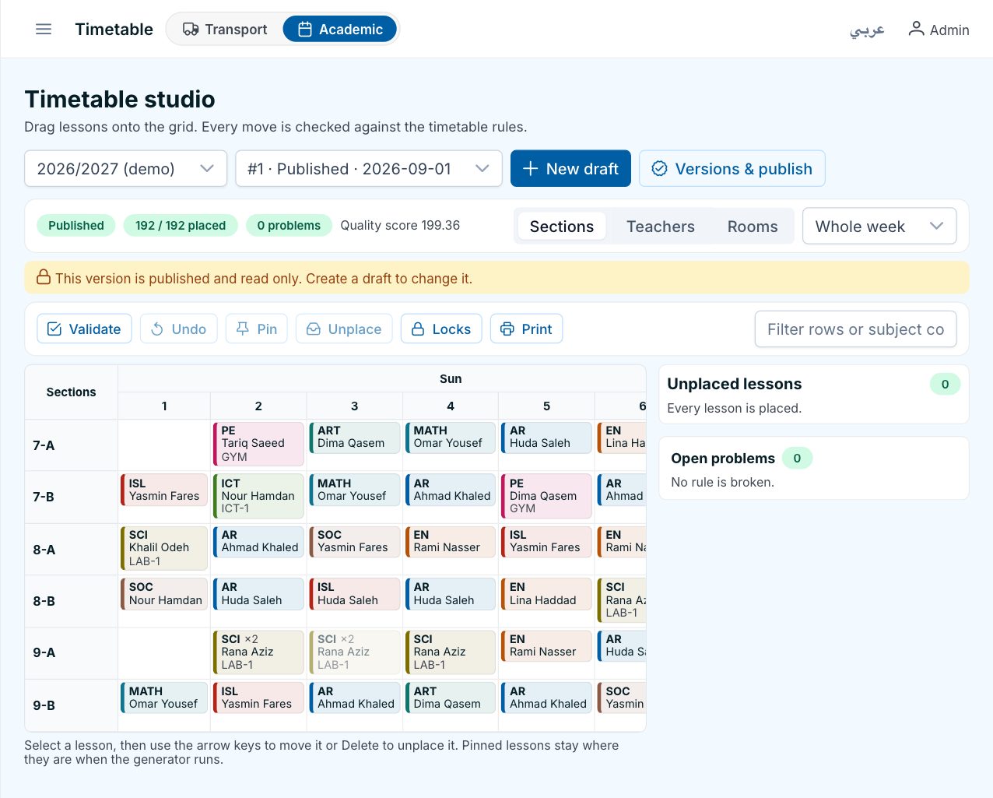Click the New draft button
Image resolution: width=993 pixels, height=798 pixels.
click(x=570, y=168)
